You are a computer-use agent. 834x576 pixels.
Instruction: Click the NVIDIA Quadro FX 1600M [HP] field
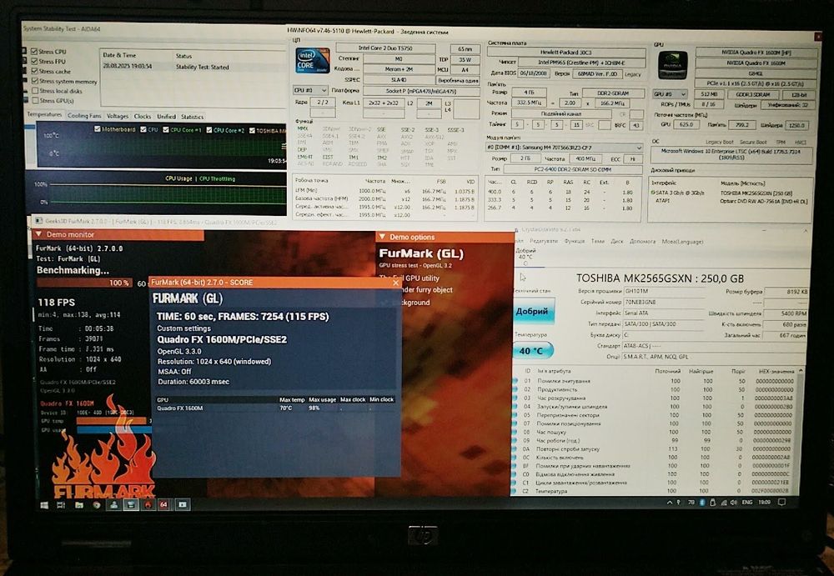coord(756,53)
